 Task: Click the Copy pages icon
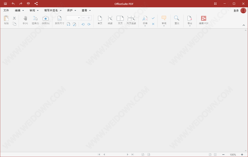click(14, 24)
